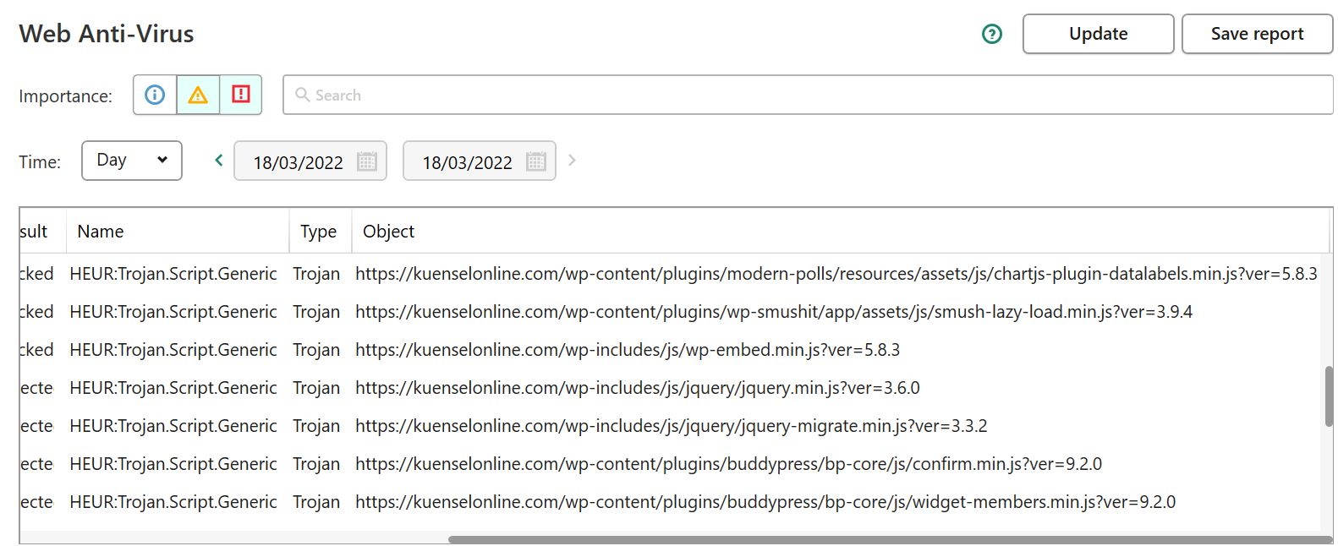The height and width of the screenshot is (546, 1338).
Task: Click the vertical scrollbar thumb
Action: click(x=1329, y=396)
